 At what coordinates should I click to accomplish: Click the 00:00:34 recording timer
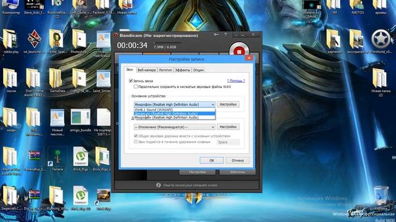(132, 46)
